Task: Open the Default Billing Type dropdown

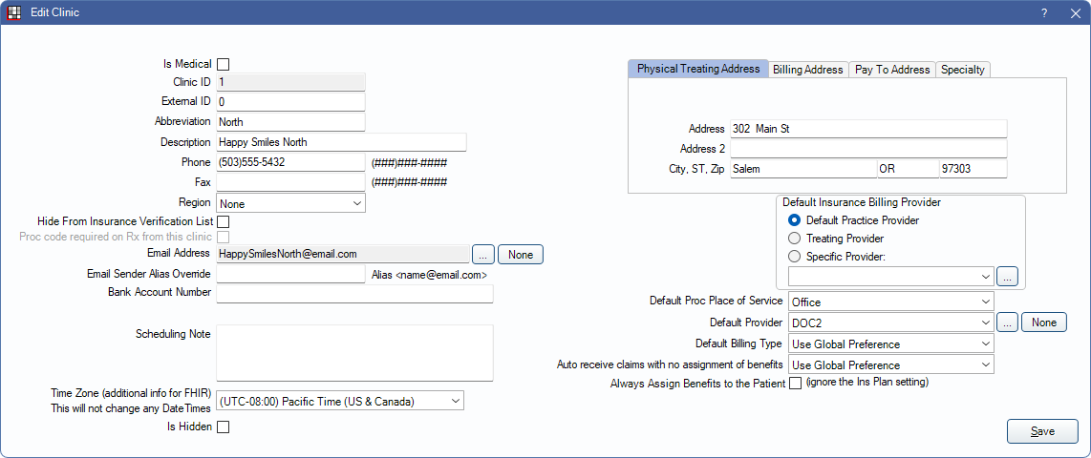Action: pyautogui.click(x=890, y=343)
